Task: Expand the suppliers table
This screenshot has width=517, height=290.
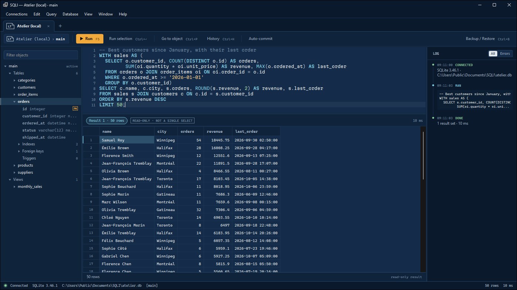Action: coord(15,172)
